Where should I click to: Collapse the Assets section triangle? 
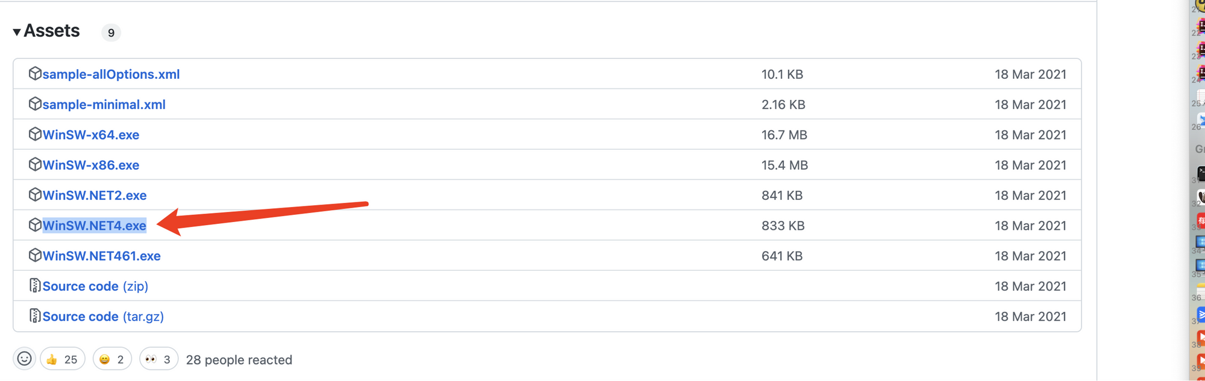[x=17, y=32]
